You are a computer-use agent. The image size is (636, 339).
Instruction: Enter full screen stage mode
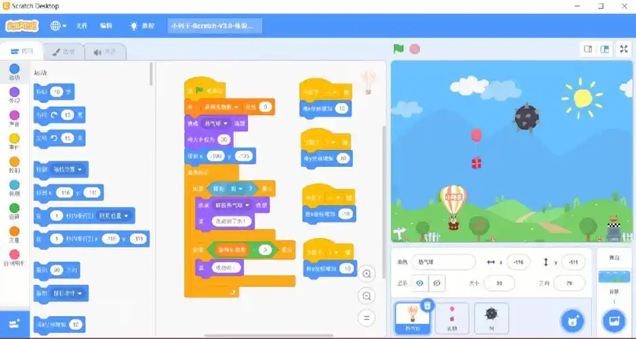tap(624, 49)
